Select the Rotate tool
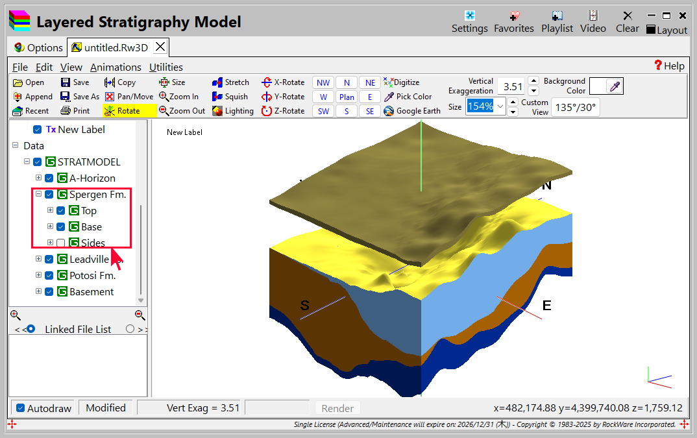This screenshot has height=438, width=697. (x=128, y=111)
